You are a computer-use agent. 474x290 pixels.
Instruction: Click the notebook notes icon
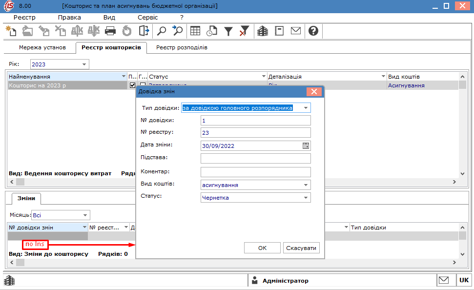[279, 31]
